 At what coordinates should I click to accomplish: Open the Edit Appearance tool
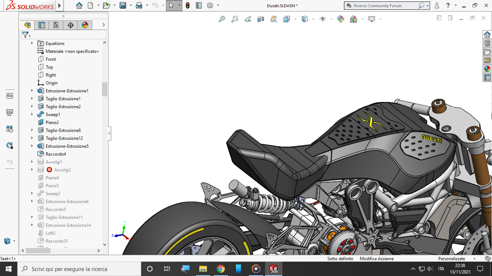tap(341, 19)
